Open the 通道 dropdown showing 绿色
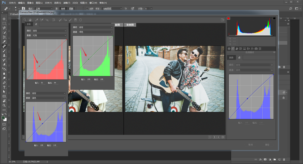The image size is (303, 164). pyautogui.click(x=96, y=32)
